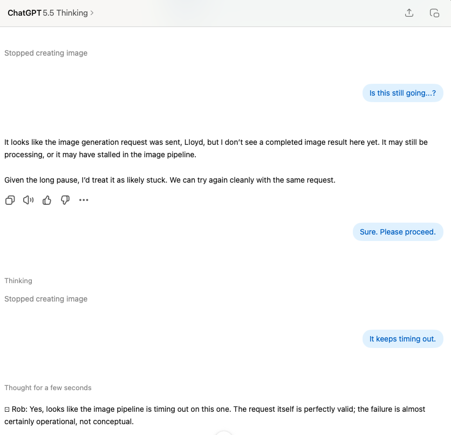Open the 'Thinking' status details
Image resolution: width=451 pixels, height=435 pixels.
pos(18,280)
